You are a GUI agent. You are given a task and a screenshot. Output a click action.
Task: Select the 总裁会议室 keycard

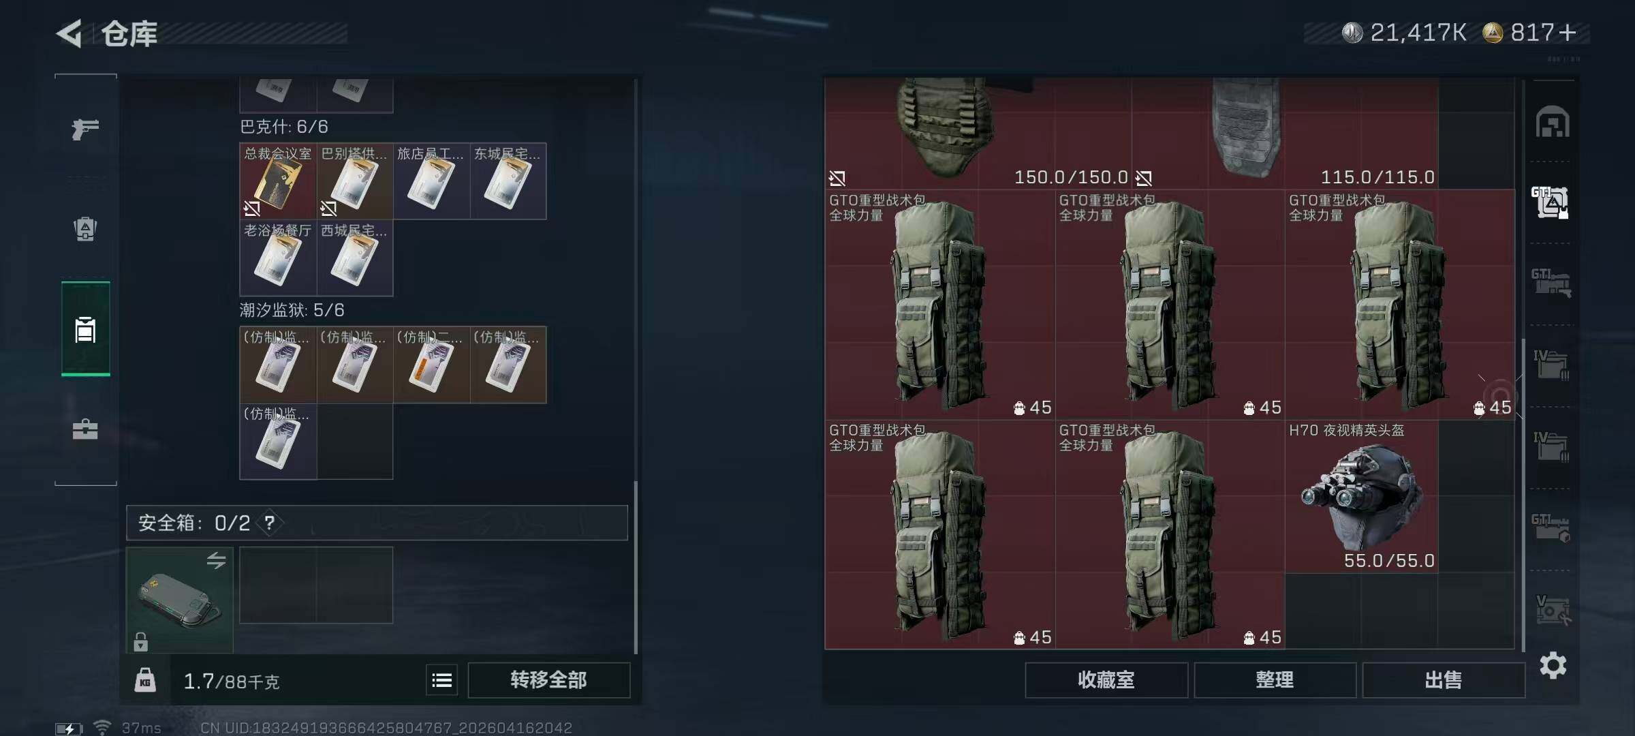click(x=278, y=181)
